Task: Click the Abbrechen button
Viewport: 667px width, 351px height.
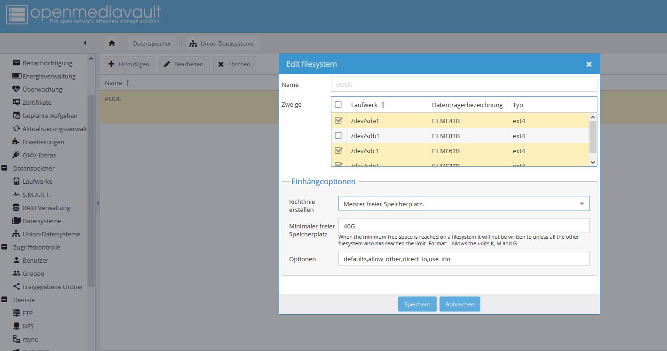Action: pos(460,304)
